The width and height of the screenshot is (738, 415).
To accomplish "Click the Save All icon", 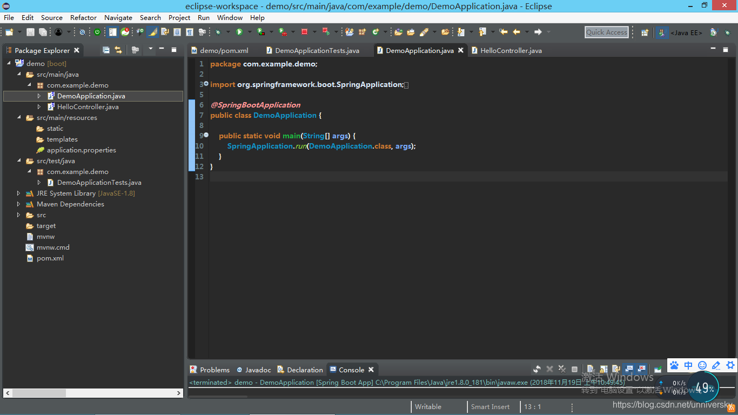I will pos(43,32).
